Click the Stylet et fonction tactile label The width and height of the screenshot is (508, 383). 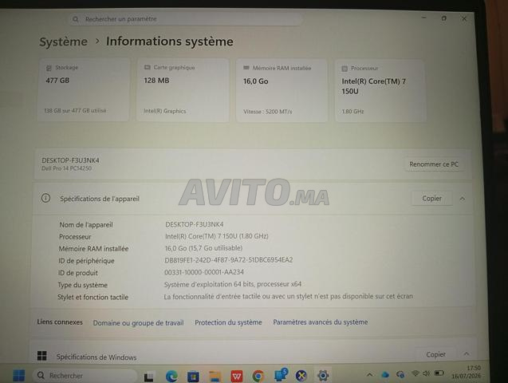click(93, 297)
